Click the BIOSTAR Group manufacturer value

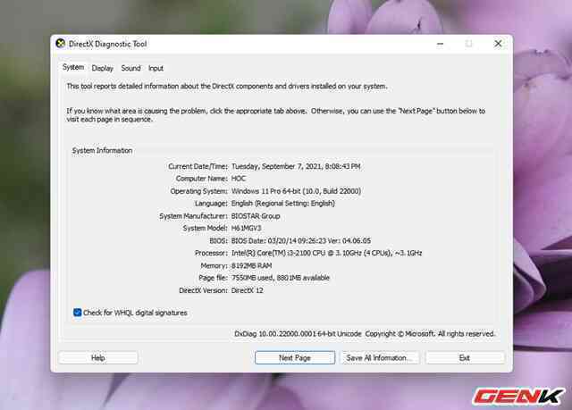pos(256,216)
